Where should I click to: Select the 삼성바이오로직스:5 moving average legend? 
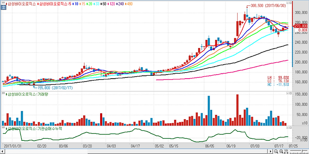point(54,4)
